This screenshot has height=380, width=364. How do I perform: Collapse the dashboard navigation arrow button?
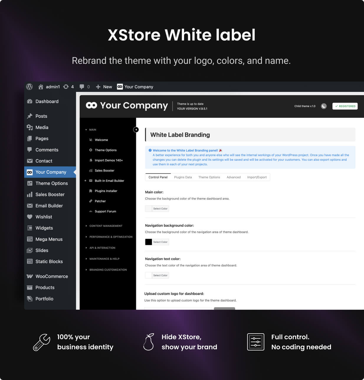coord(136,130)
